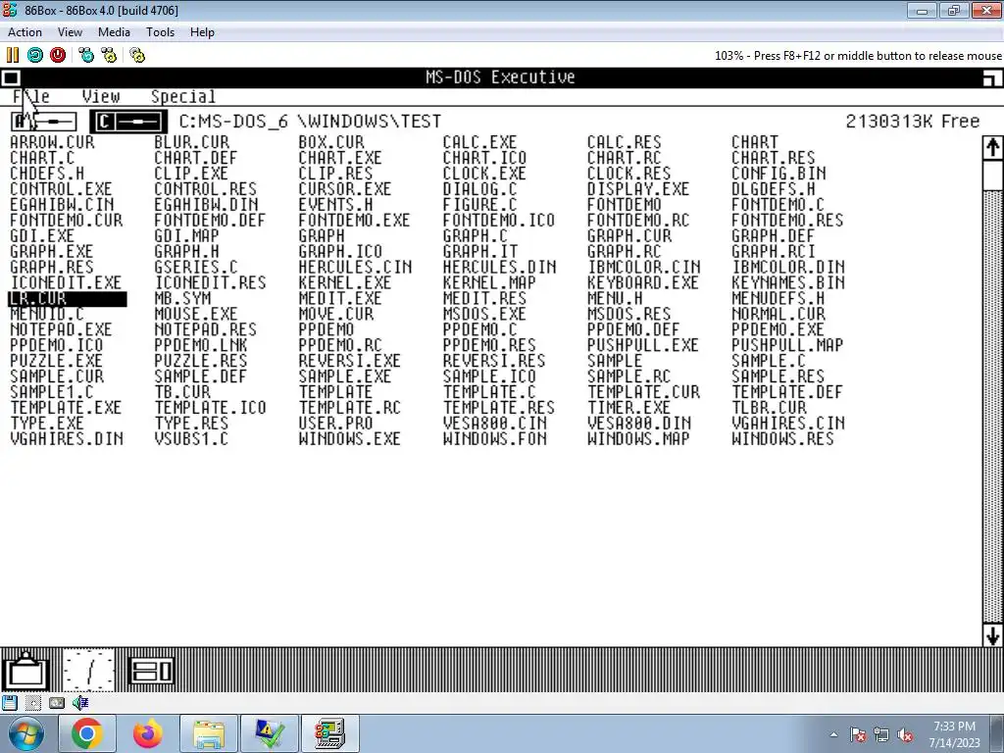Image resolution: width=1004 pixels, height=753 pixels.
Task: Open the 86Box View menu
Action: click(x=70, y=32)
